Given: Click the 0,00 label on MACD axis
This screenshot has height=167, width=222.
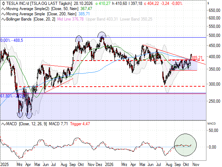Looking at the screenshot, I should pos(213,147).
